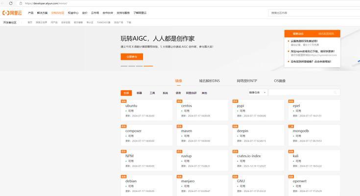Open the crates.io-index mirror card
The height and width of the screenshot is (196, 360).
258,160
